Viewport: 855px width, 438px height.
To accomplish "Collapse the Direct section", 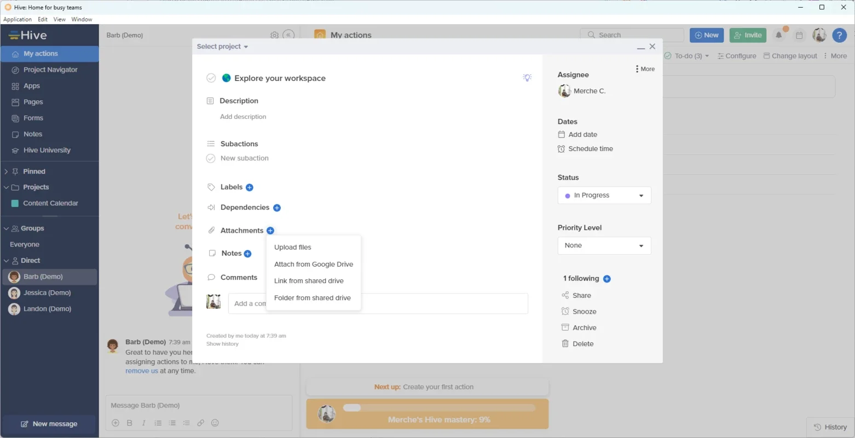I will (6, 261).
